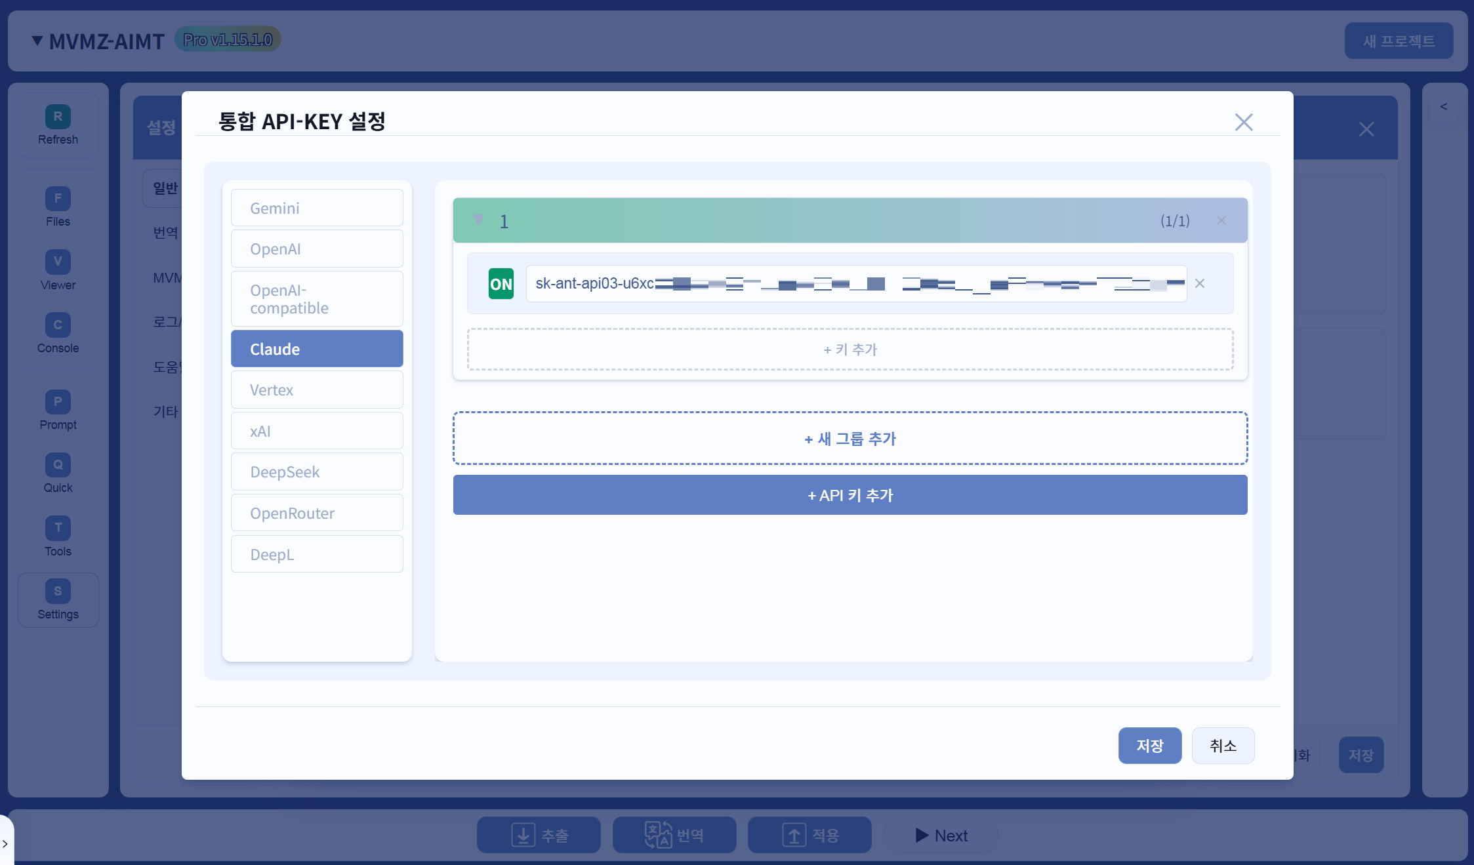This screenshot has height=865, width=1474.
Task: Remove the API key with its x icon
Action: [1200, 283]
